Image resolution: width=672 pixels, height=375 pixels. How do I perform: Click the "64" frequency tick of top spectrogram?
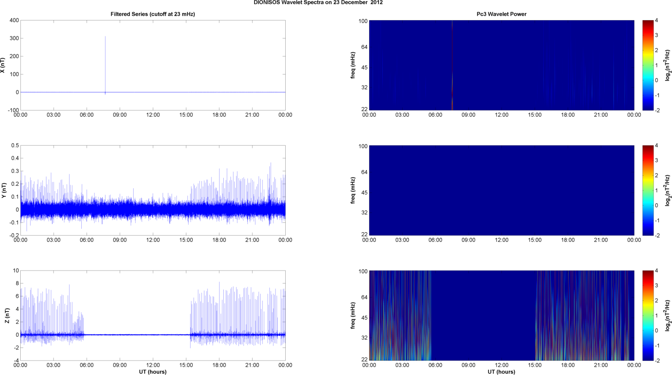[x=365, y=47]
